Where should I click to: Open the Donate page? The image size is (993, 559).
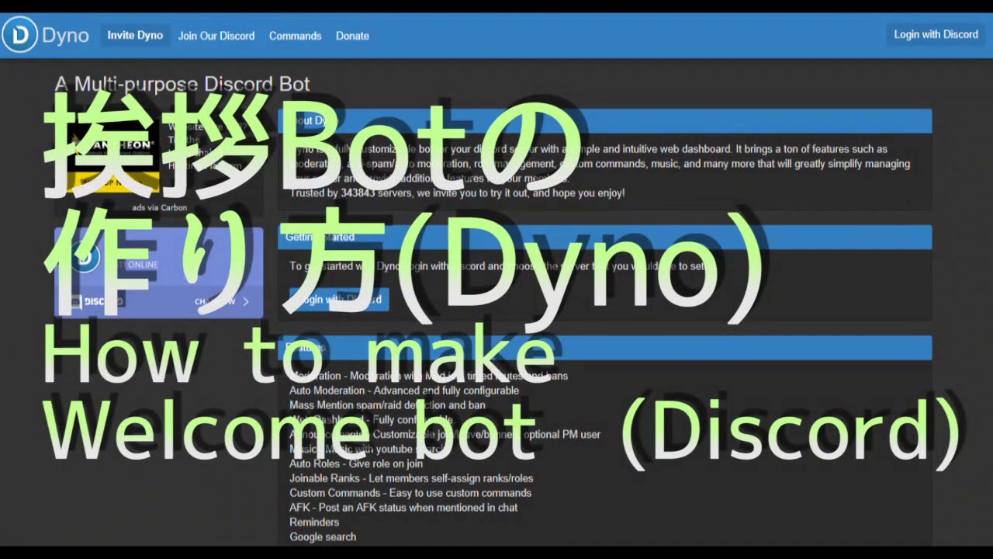tap(352, 36)
